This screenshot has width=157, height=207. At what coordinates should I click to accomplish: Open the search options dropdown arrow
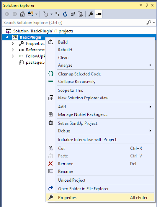pos(154,23)
